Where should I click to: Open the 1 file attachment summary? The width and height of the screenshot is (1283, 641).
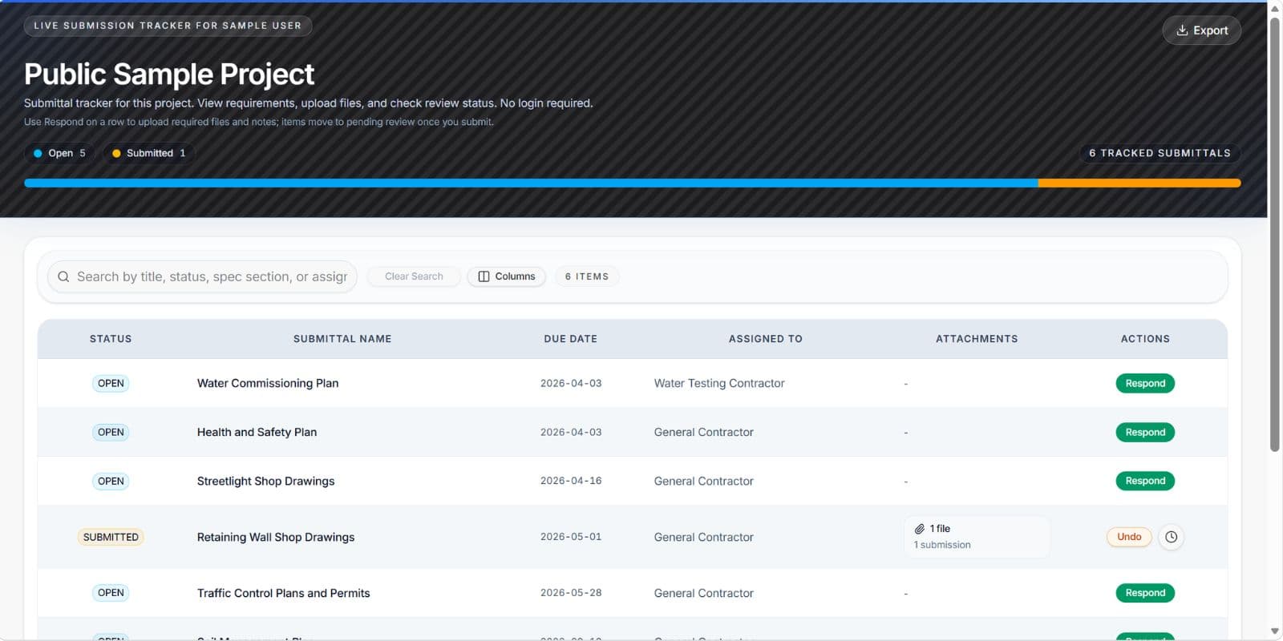(977, 537)
